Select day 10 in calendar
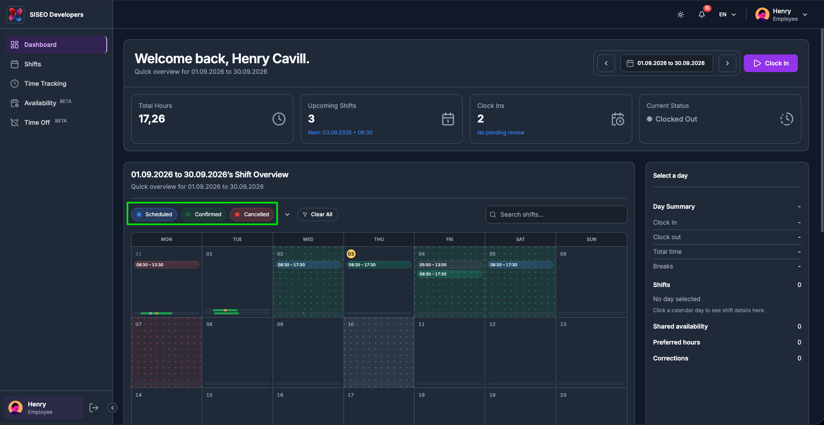This screenshot has width=824, height=425. 379,352
